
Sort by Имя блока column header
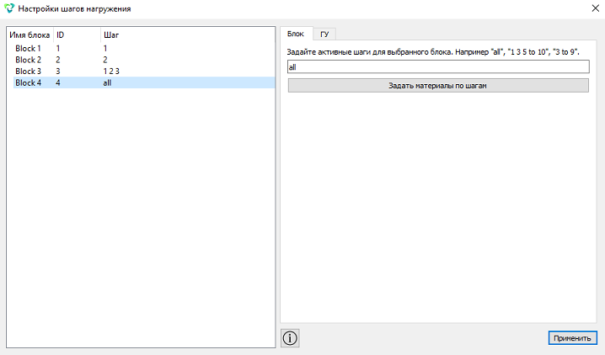[29, 35]
